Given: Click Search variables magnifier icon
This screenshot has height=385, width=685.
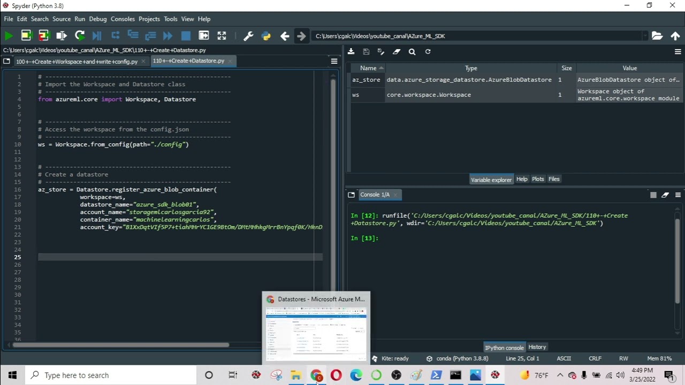Looking at the screenshot, I should tap(412, 52).
